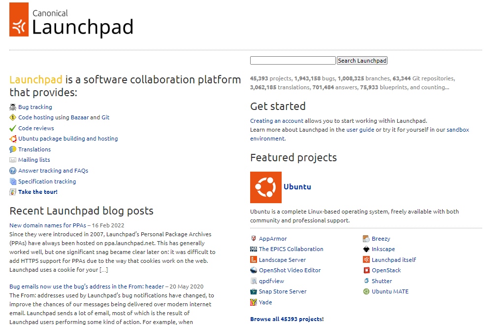Open the Ubuntu MATE project link
The width and height of the screenshot is (486, 325).
(x=390, y=291)
